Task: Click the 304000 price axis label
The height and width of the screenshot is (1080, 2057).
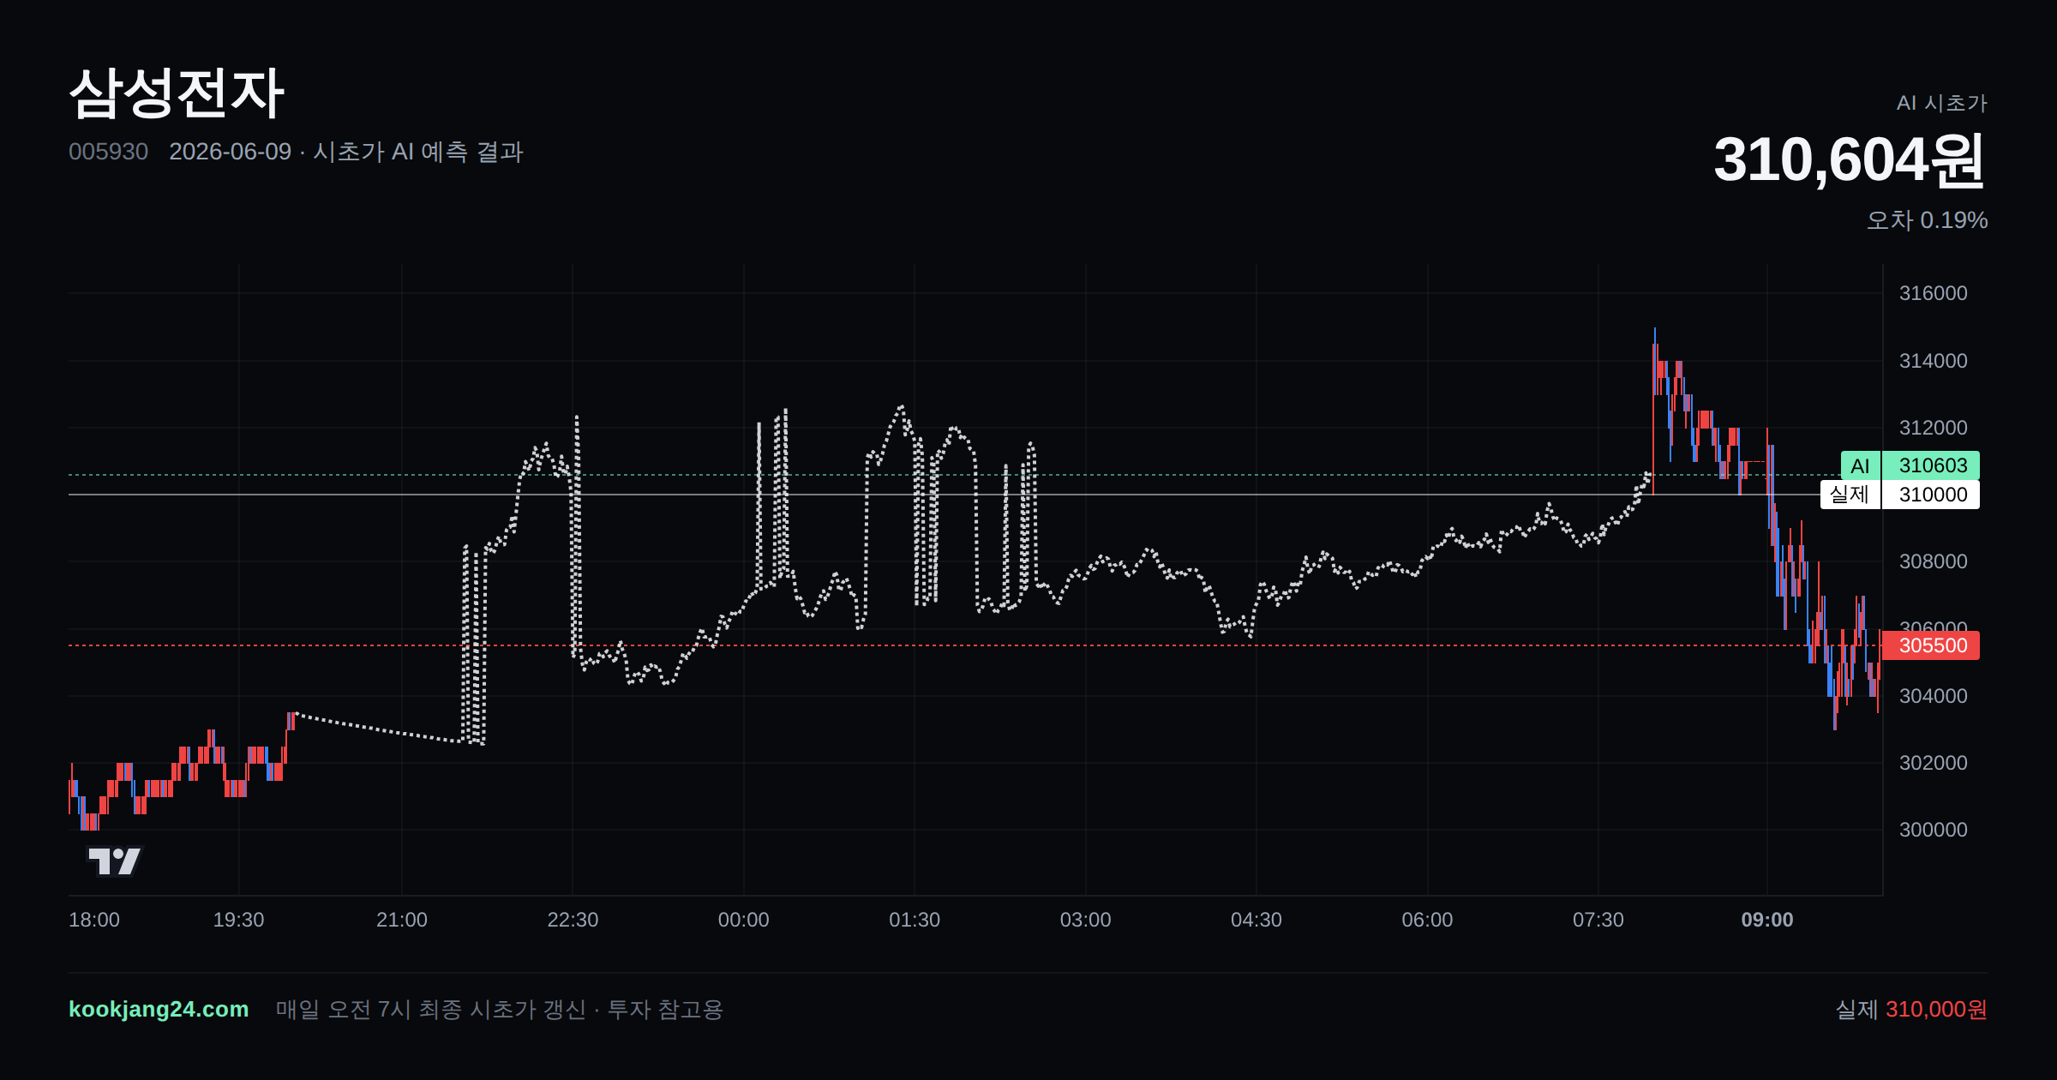Action: pyautogui.click(x=1933, y=696)
